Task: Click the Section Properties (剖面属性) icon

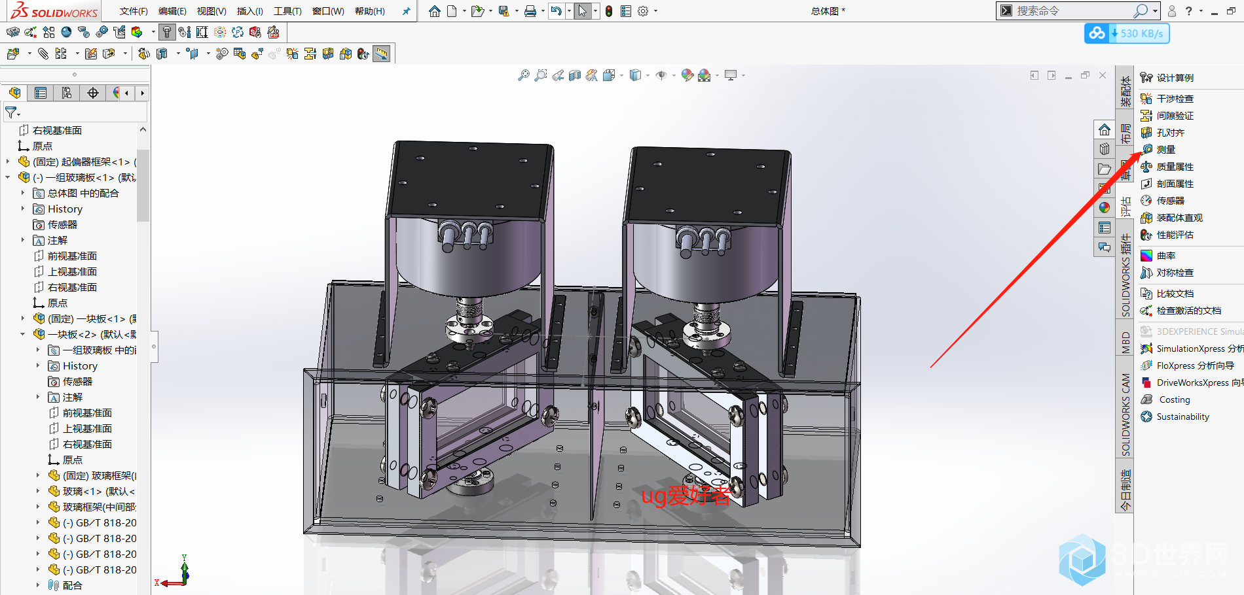Action: 1146,184
